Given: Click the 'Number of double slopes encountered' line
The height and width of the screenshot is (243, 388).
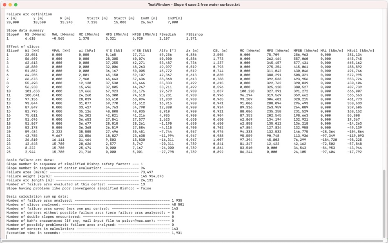Looking at the screenshot, I should [x=90, y=217].
